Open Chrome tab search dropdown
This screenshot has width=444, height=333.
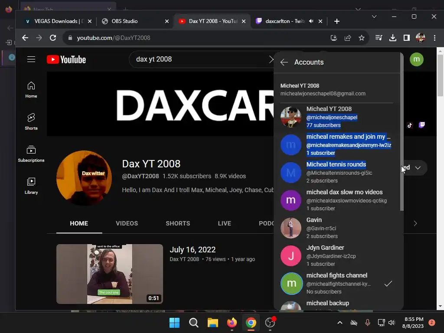(374, 17)
